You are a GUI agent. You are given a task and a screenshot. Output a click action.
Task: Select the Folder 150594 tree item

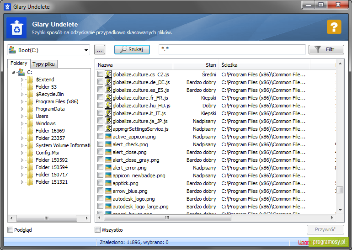pyautogui.click(x=52, y=167)
